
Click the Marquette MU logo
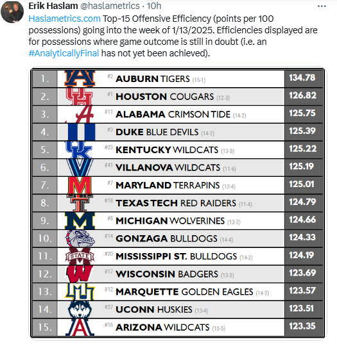[80, 292]
